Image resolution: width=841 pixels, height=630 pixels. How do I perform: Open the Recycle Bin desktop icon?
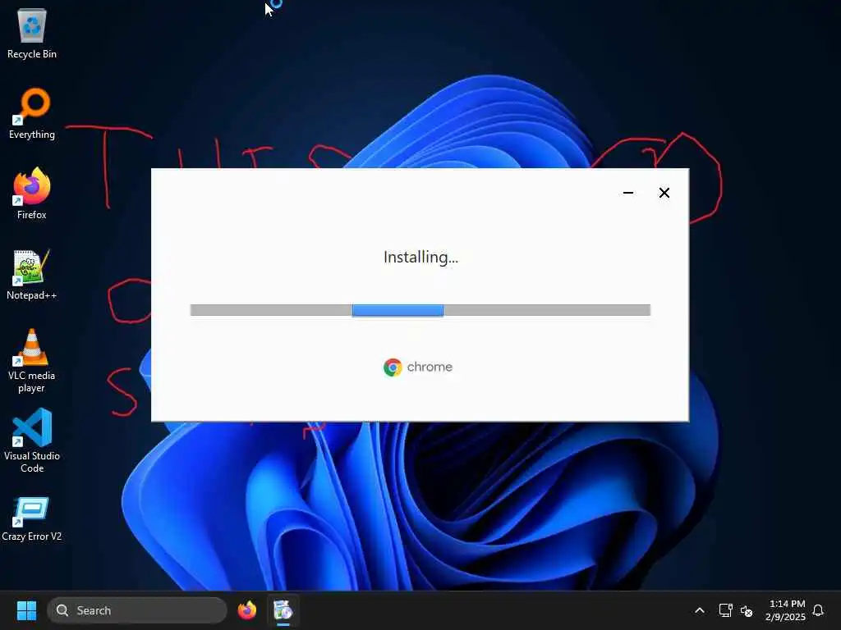(32, 33)
